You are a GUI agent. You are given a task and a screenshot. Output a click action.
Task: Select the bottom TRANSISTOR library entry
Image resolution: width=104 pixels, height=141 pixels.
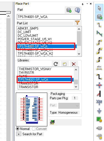28,87
